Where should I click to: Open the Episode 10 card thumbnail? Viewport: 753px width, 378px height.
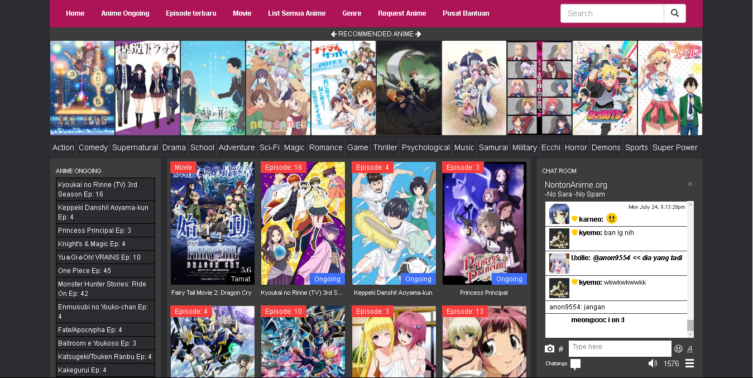coord(303,342)
